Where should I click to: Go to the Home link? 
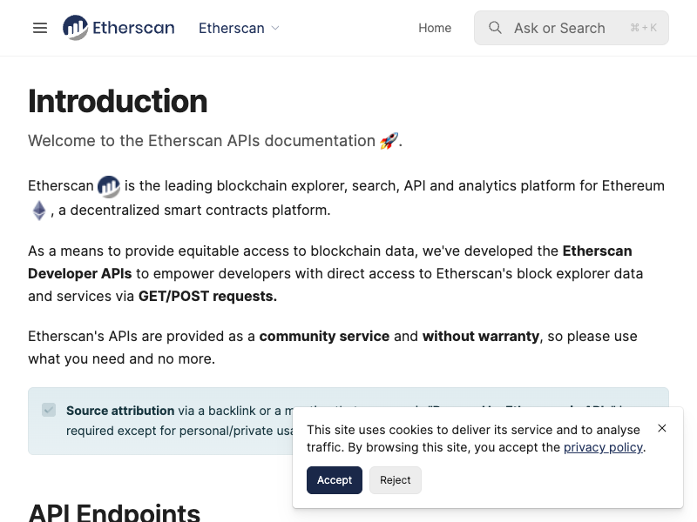(435, 28)
